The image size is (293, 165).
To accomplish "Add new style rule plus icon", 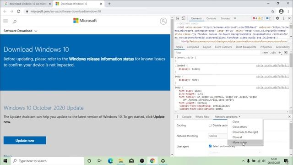I will [280, 53].
